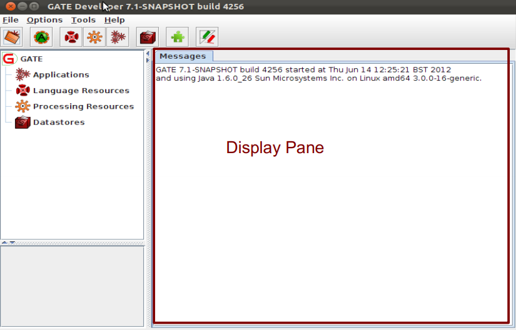This screenshot has width=516, height=330.
Task: Minimize the GATE Developer window
Action: [23, 6]
